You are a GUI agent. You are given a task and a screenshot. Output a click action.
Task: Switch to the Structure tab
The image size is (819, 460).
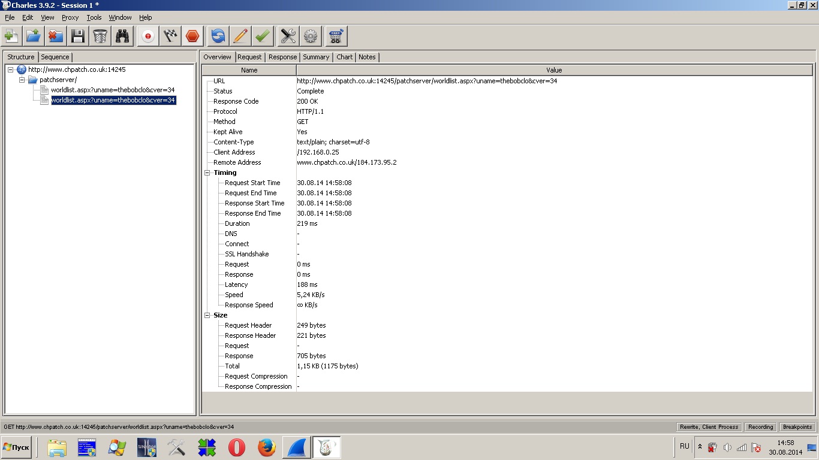pos(21,57)
